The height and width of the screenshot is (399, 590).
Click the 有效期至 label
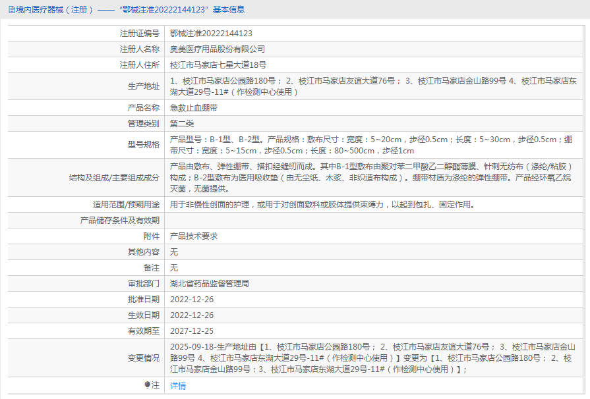point(143,331)
